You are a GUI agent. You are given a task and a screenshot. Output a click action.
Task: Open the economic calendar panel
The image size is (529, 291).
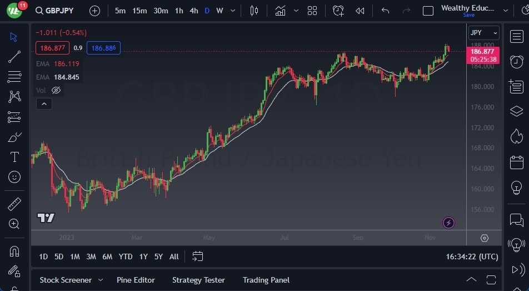[x=517, y=162]
